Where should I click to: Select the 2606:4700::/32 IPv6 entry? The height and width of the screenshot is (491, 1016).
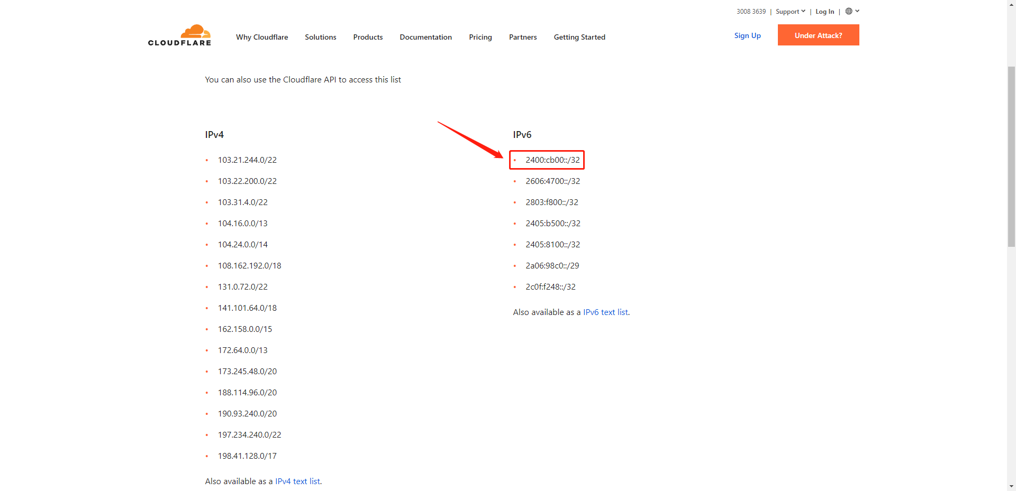[552, 181]
